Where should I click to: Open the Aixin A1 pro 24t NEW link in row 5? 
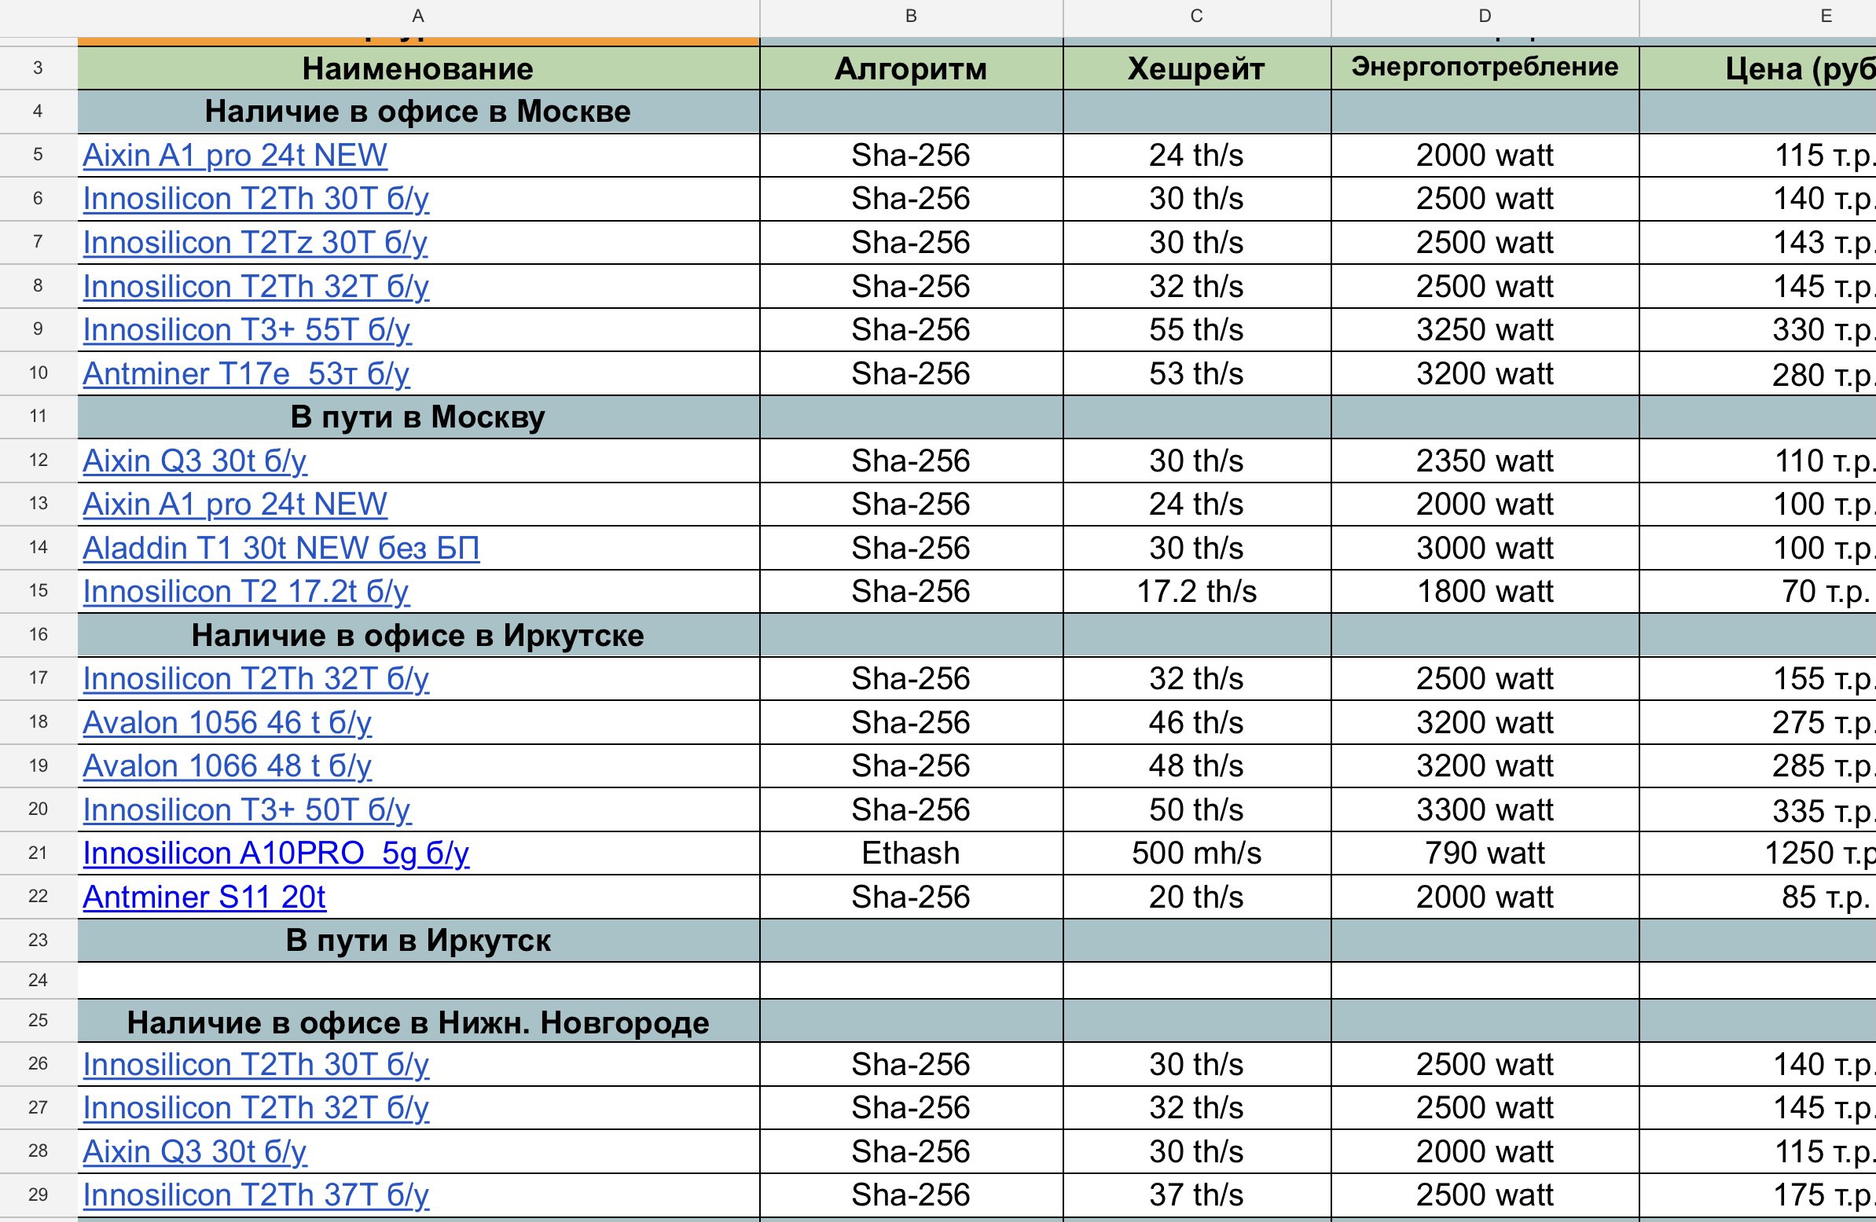(235, 156)
